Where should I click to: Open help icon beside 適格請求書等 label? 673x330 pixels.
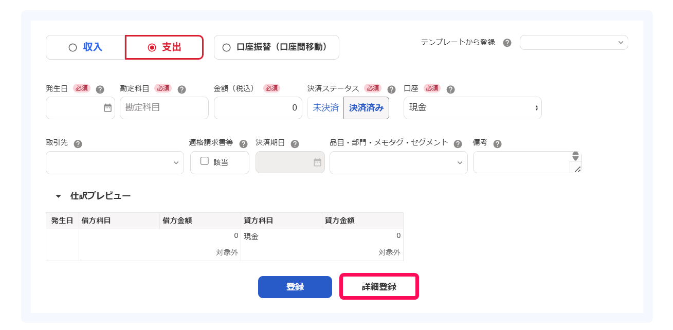coord(244,144)
